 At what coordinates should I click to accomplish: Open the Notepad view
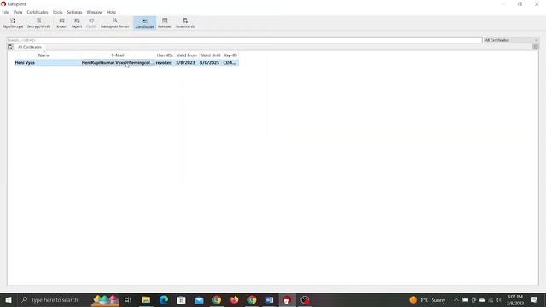click(165, 23)
